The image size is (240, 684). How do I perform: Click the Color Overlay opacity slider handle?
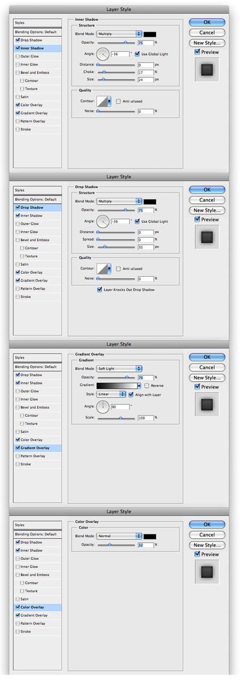pyautogui.click(x=109, y=545)
